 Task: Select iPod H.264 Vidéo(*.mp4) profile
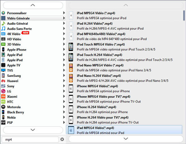(124, 26)
